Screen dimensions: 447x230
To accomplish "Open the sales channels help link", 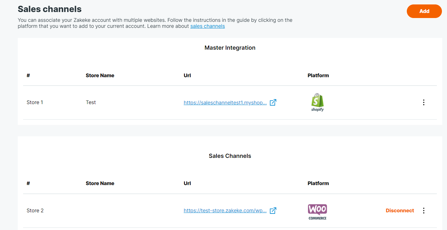I will click(x=207, y=26).
